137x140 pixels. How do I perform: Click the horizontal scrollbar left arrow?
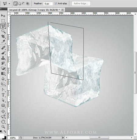pos(67,138)
